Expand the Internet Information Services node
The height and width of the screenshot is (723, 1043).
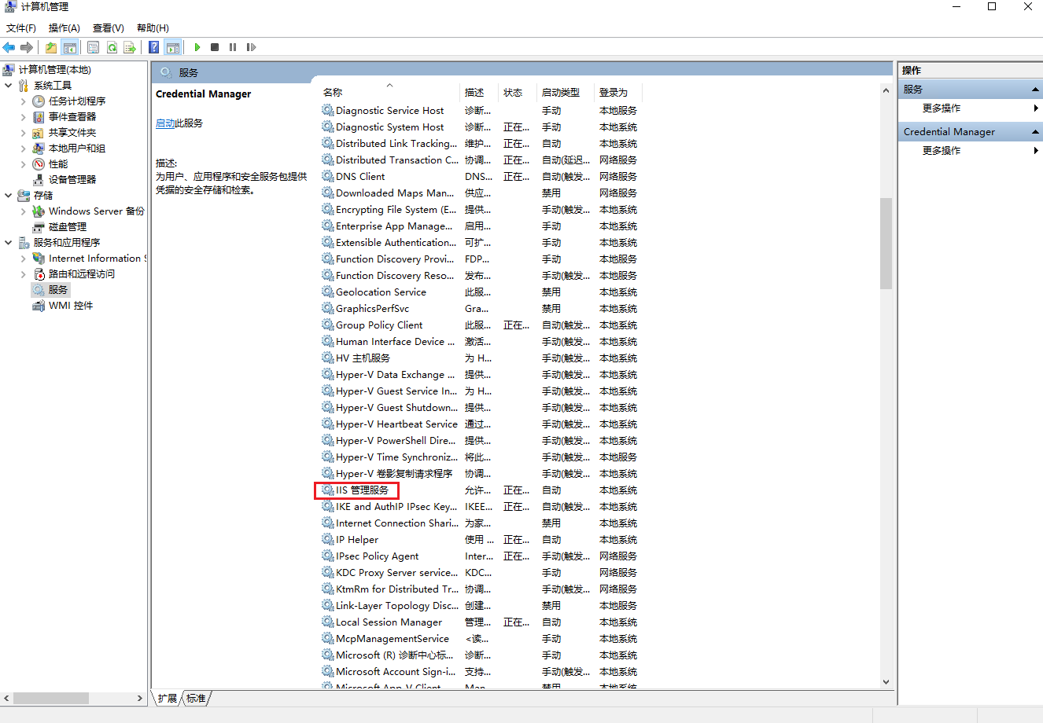tap(23, 259)
